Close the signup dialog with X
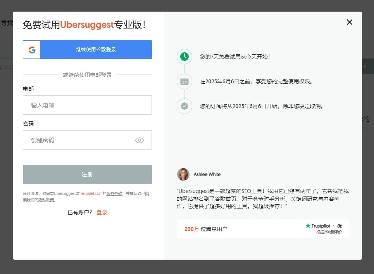This screenshot has height=274, width=374. (350, 22)
